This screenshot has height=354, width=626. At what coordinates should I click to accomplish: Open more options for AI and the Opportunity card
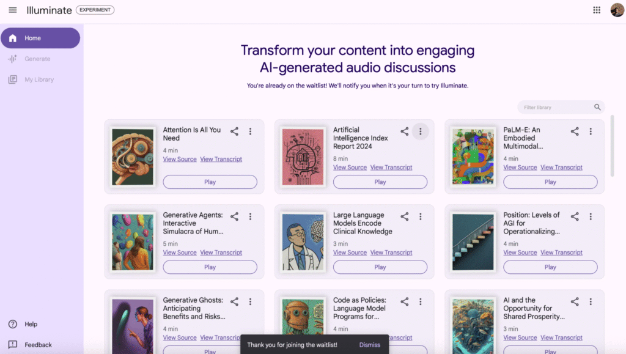click(591, 301)
